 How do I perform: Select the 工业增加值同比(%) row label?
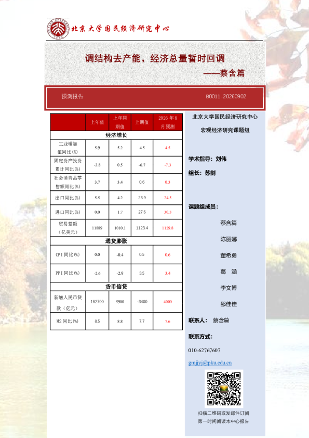[x=68, y=148]
